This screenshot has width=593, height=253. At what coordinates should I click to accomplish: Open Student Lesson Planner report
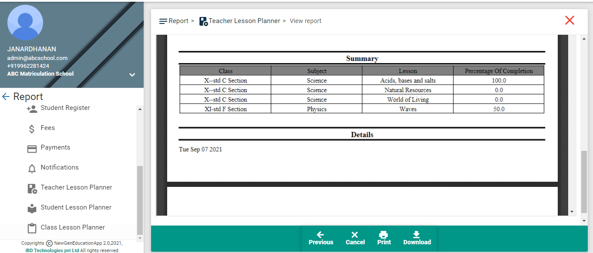[76, 207]
